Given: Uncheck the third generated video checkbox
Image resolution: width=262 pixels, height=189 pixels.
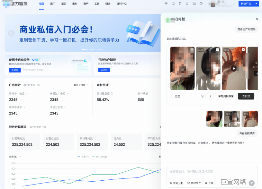Looking at the screenshot, I should tap(243, 50).
